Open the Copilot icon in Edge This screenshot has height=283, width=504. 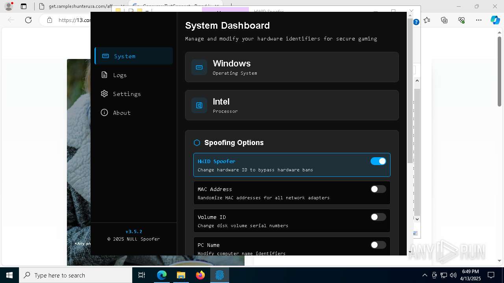pos(495,20)
